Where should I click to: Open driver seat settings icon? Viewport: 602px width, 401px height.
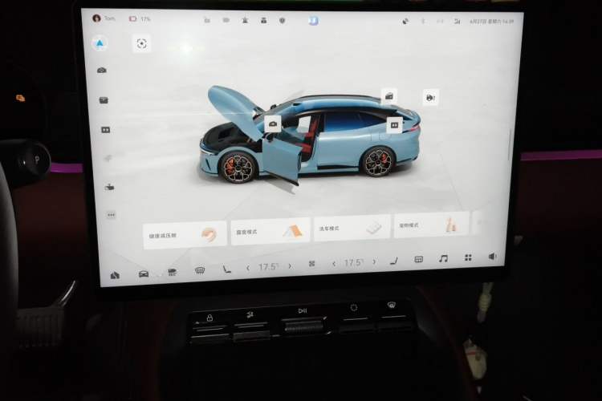pos(227,269)
